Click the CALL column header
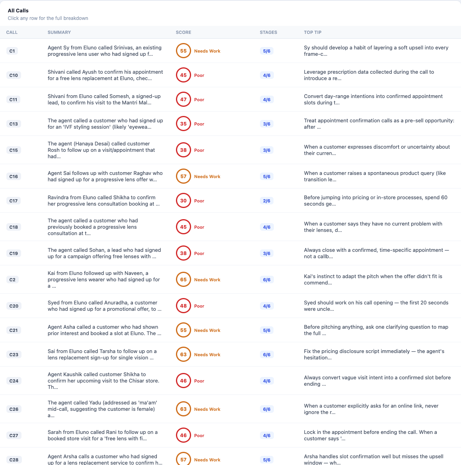Screen dimensions: 461x465 coord(12,32)
